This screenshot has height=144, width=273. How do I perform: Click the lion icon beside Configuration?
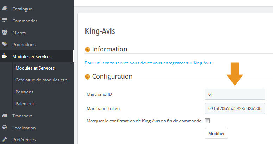tap(88, 77)
